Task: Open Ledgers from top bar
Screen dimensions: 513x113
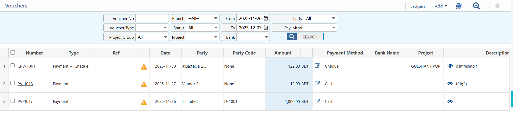Action: coord(418,6)
